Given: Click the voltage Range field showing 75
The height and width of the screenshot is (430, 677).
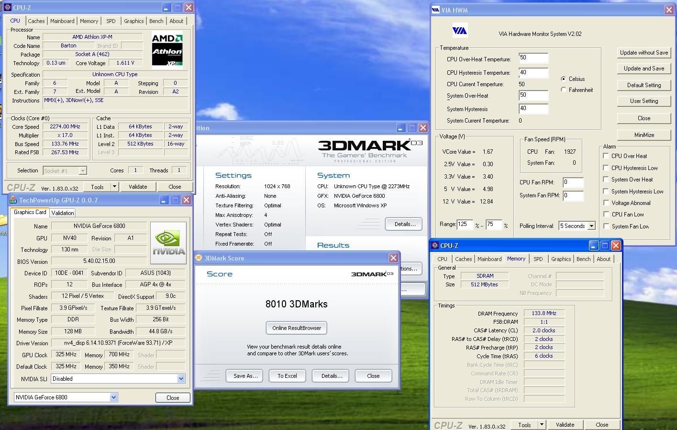Looking at the screenshot, I should 494,225.
